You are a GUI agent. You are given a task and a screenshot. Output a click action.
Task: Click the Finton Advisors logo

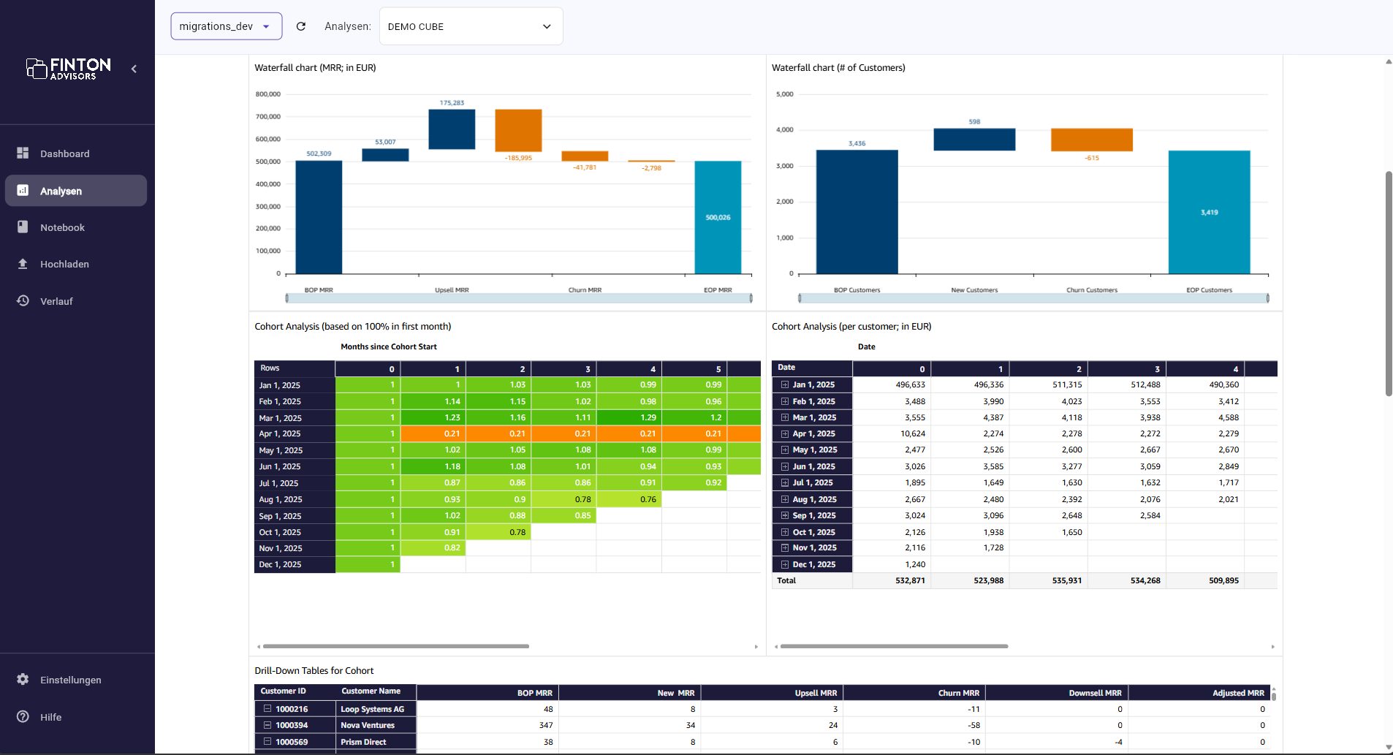pyautogui.click(x=69, y=69)
